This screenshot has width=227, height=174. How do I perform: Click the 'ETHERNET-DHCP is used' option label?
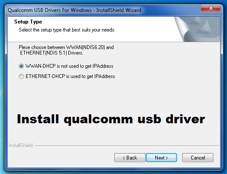[70, 76]
